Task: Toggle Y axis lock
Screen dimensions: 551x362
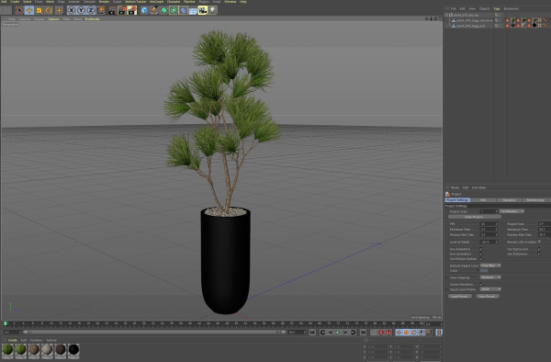Action: coord(81,10)
